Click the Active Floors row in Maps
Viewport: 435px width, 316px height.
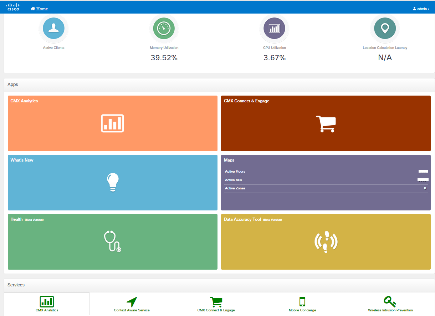point(326,172)
